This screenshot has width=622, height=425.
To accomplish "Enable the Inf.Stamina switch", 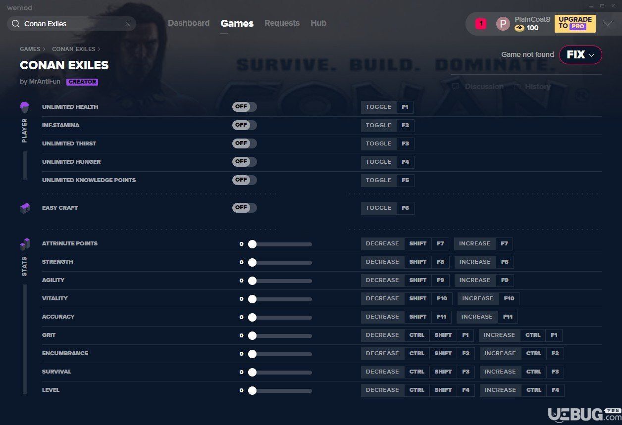I will pyautogui.click(x=245, y=125).
